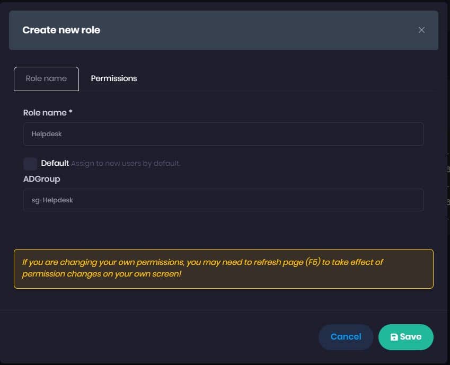Click the yellow refresh-page warning banner
Screen dimensions: 450x365
coord(223,269)
